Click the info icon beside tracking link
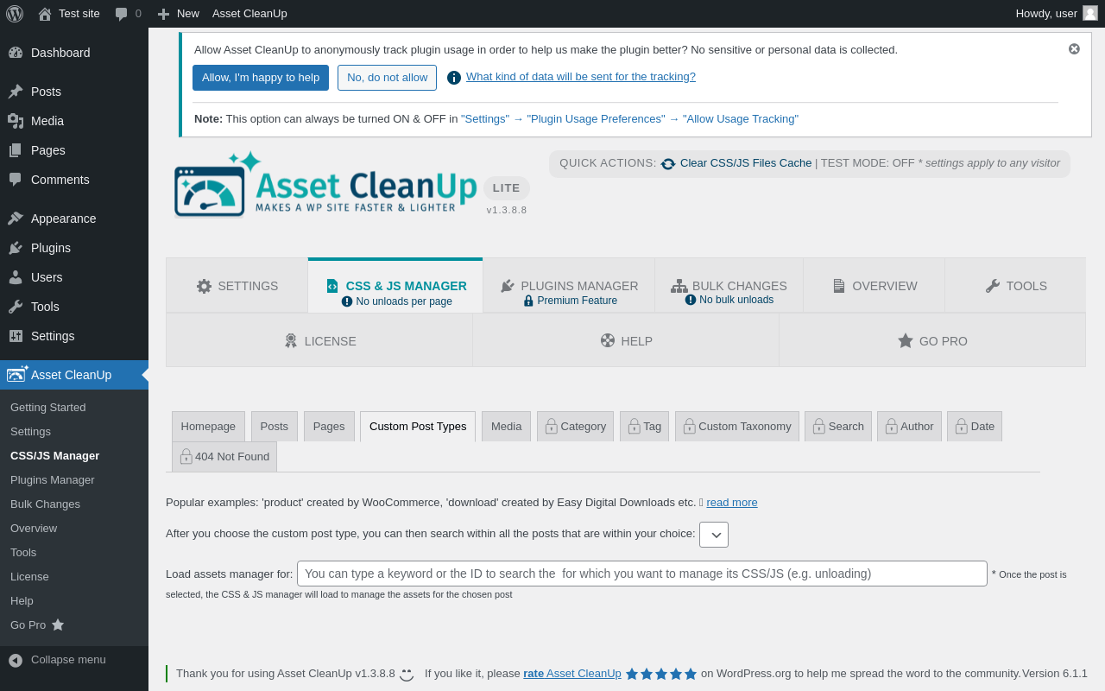The width and height of the screenshot is (1105, 691). 454,78
